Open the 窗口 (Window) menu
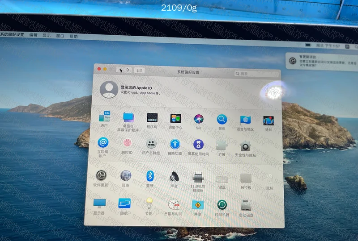 click(60, 36)
